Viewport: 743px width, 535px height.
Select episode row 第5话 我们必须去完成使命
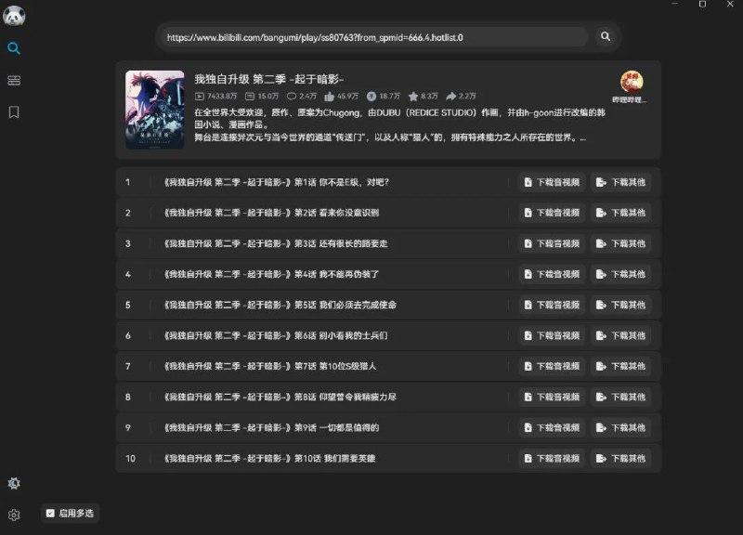coord(388,306)
